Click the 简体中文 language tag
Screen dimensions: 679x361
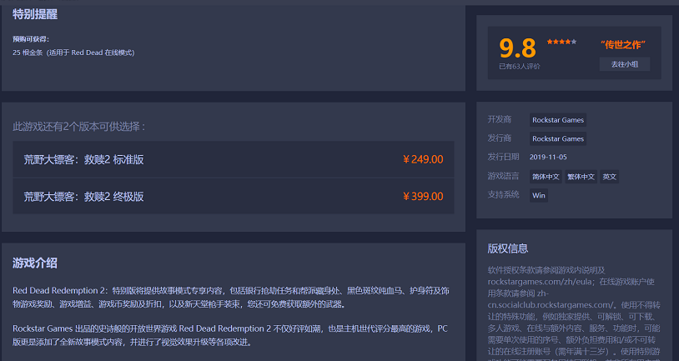click(546, 177)
